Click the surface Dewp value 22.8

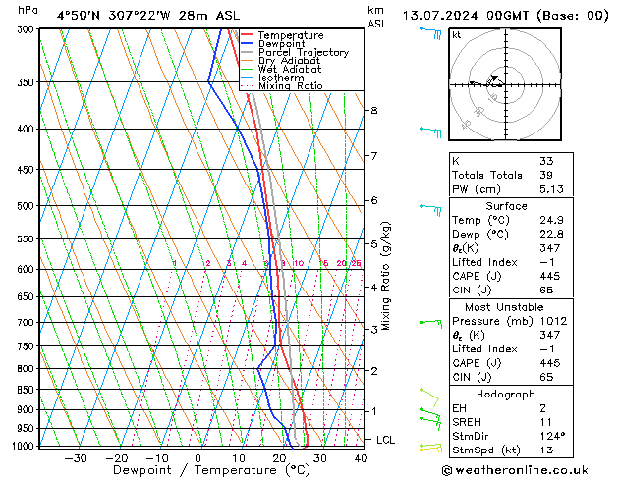[x=552, y=235]
